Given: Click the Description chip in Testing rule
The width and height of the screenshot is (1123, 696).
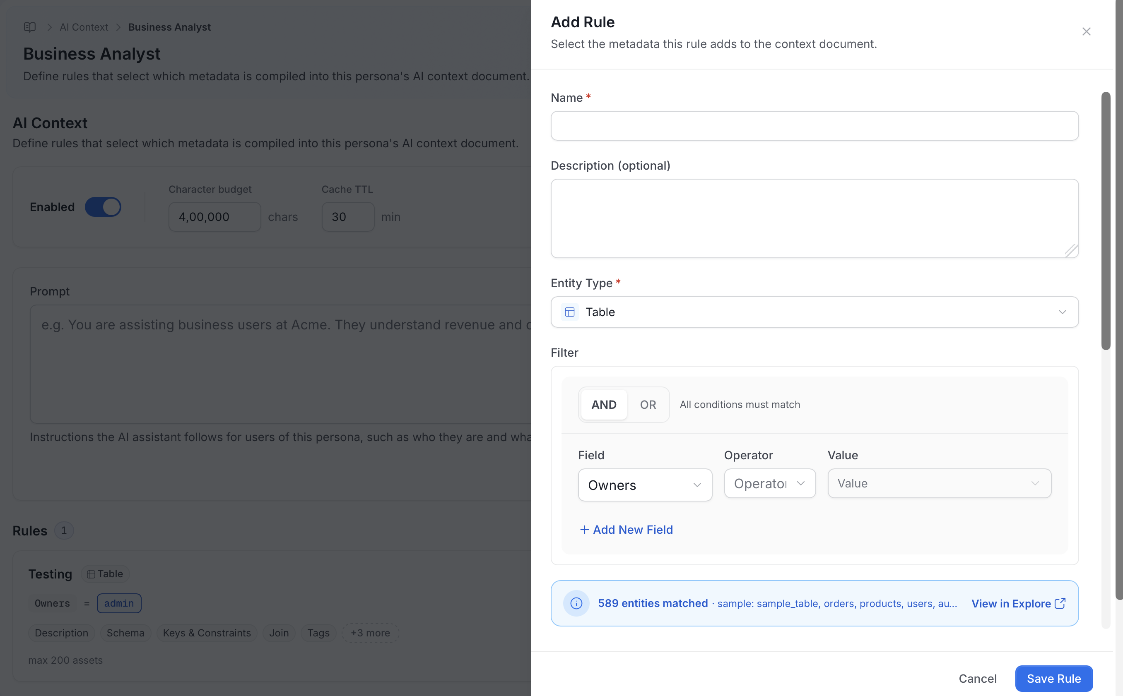Looking at the screenshot, I should click(61, 633).
